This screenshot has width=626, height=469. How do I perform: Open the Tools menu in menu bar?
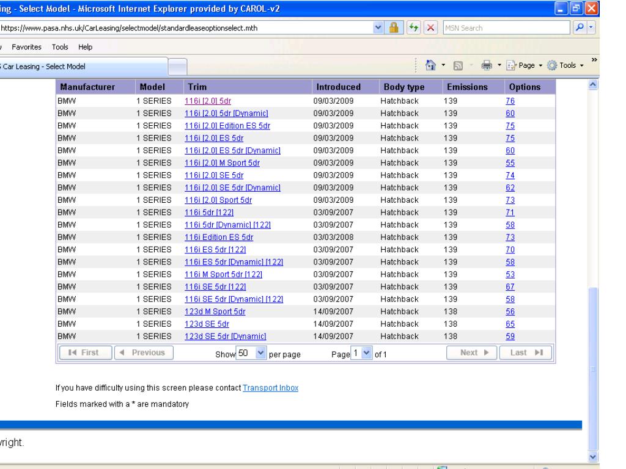coord(60,46)
